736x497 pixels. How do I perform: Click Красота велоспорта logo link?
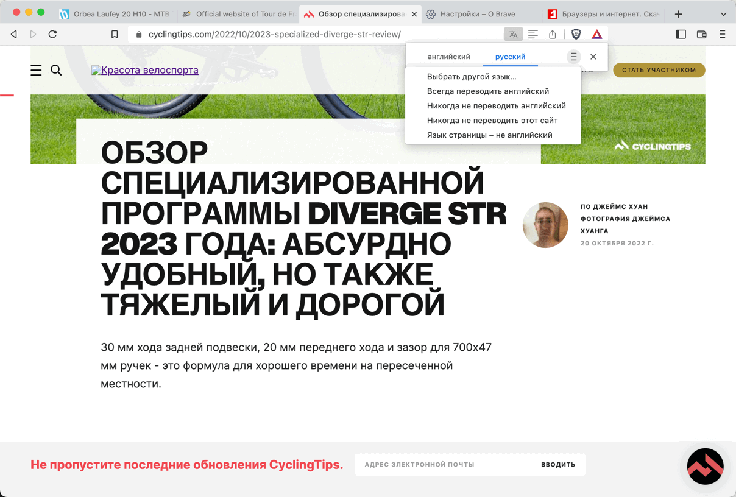point(145,70)
